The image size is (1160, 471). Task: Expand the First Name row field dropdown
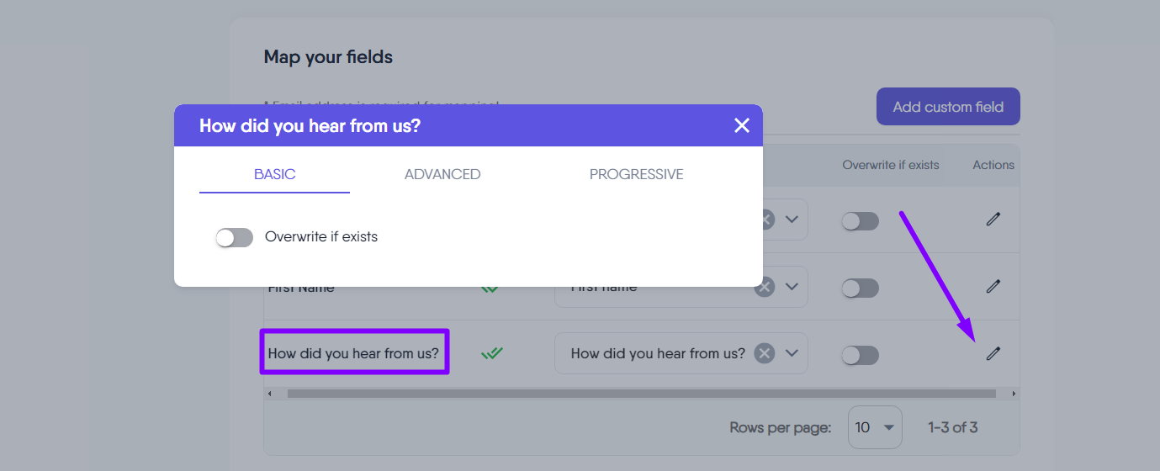(x=792, y=288)
